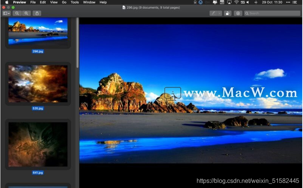
Task: Click the rotate left toolbar button
Action: [x=228, y=13]
